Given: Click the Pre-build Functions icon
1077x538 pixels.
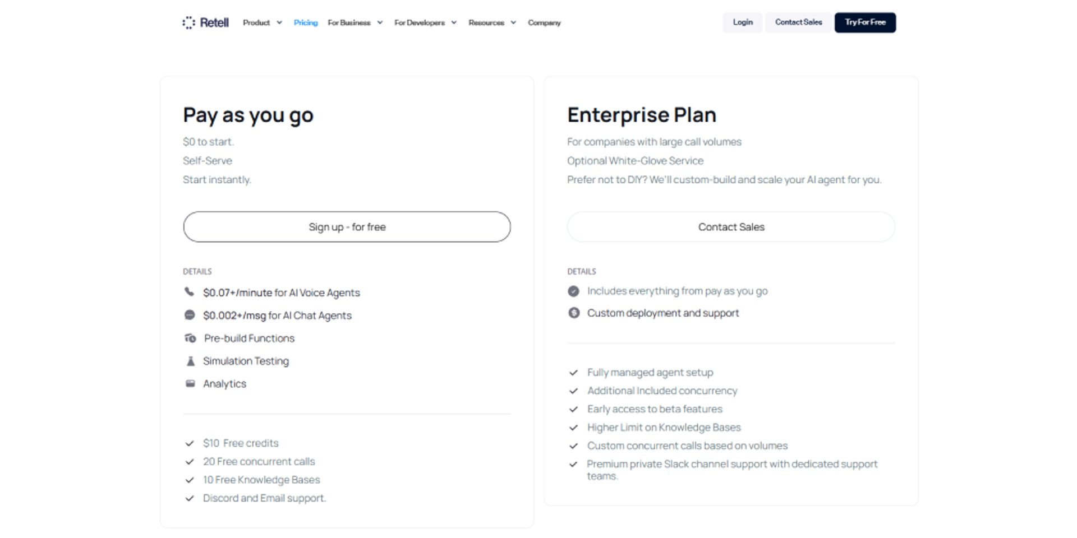Looking at the screenshot, I should pyautogui.click(x=190, y=338).
